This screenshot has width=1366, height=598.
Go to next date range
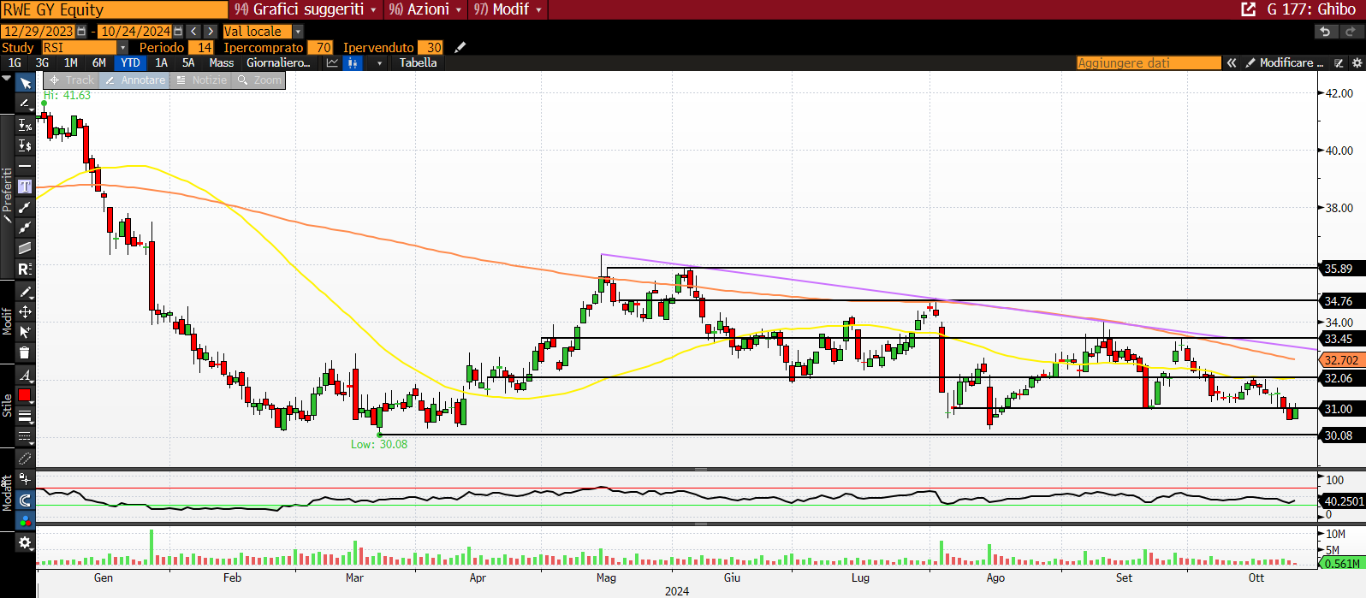coord(211,32)
